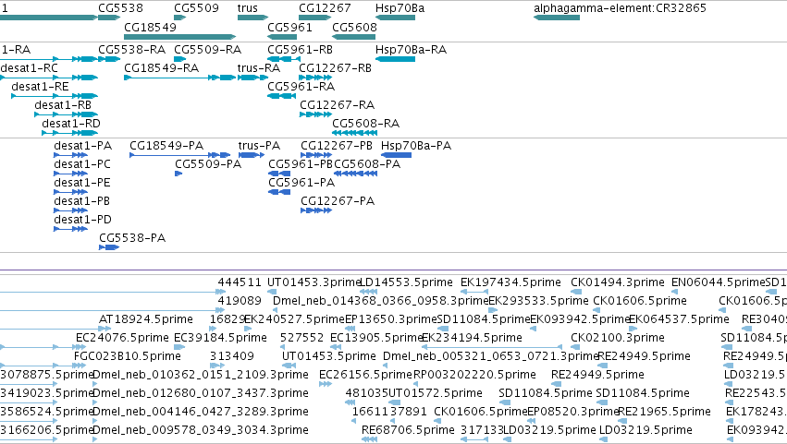Click EST CK02100.3prime label
This screenshot has height=444, width=787.
pyautogui.click(x=618, y=338)
